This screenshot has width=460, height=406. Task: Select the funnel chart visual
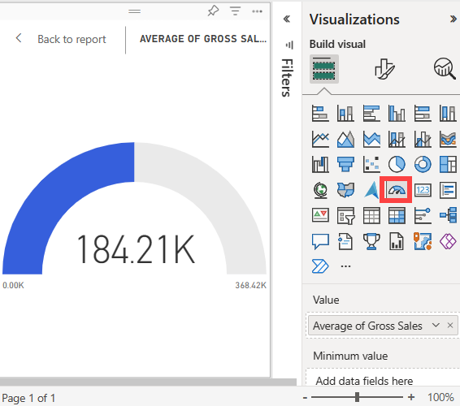[x=345, y=164]
